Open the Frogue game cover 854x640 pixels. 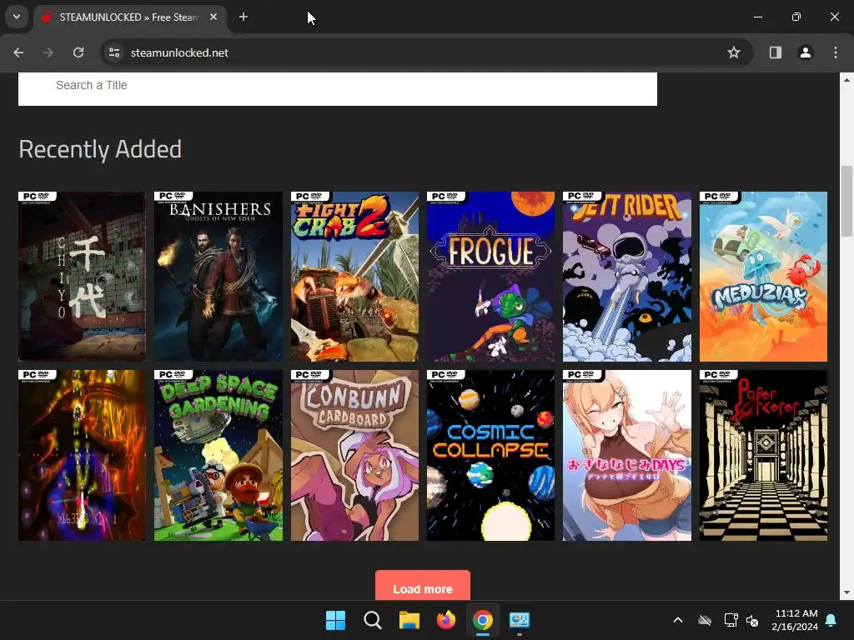tap(490, 277)
